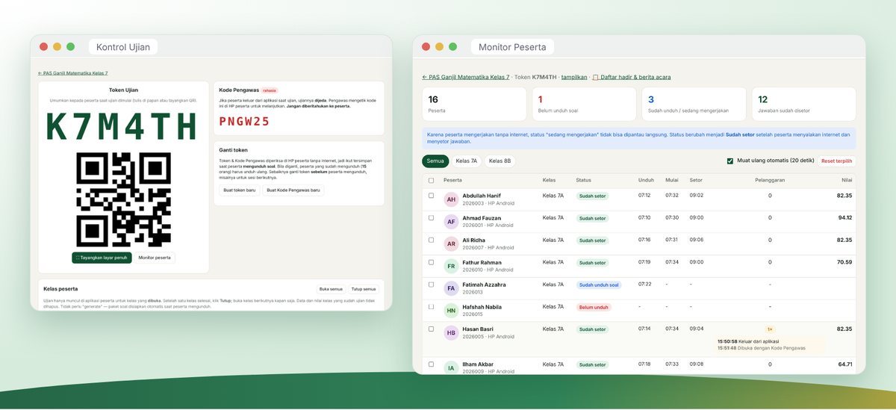This screenshot has width=896, height=410.
Task: Open back link PAS Ganjil in Monitor Peserta
Action: [465, 77]
